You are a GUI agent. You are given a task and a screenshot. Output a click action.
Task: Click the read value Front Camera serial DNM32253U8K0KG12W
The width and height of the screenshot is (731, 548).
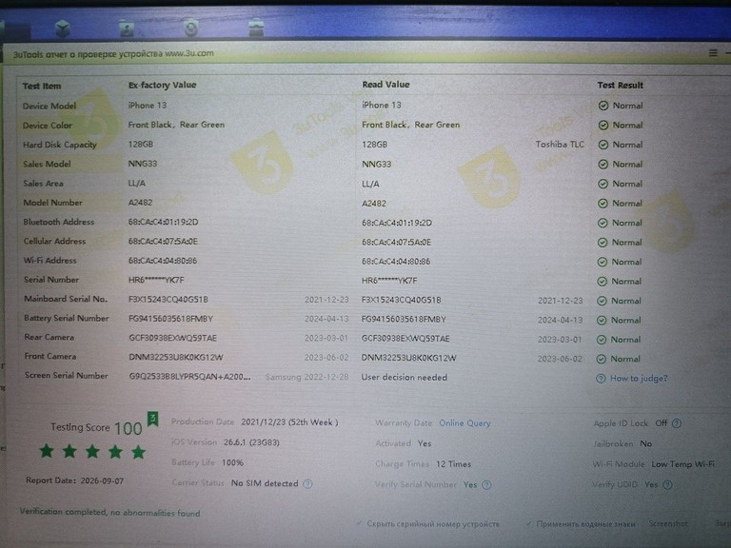[x=409, y=358]
